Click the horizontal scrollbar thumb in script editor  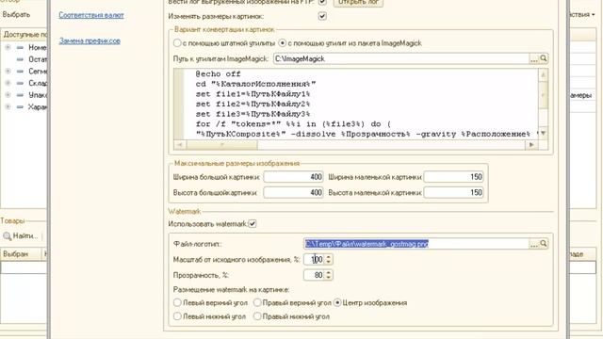point(222,145)
